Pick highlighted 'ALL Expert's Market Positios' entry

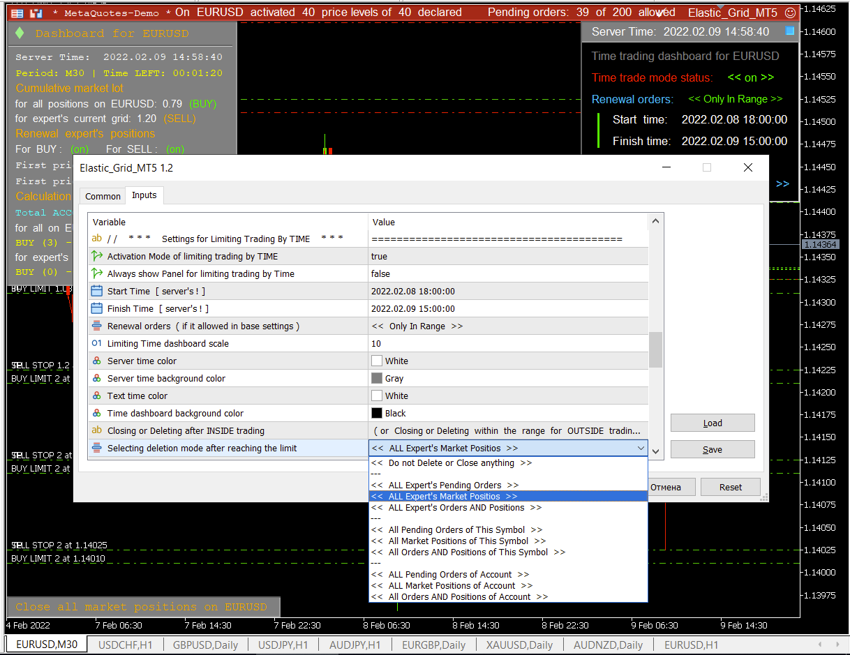point(508,497)
